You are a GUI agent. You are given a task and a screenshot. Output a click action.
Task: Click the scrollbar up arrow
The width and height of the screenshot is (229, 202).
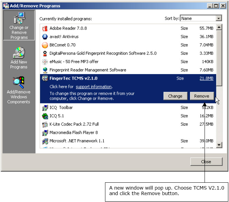219,27
